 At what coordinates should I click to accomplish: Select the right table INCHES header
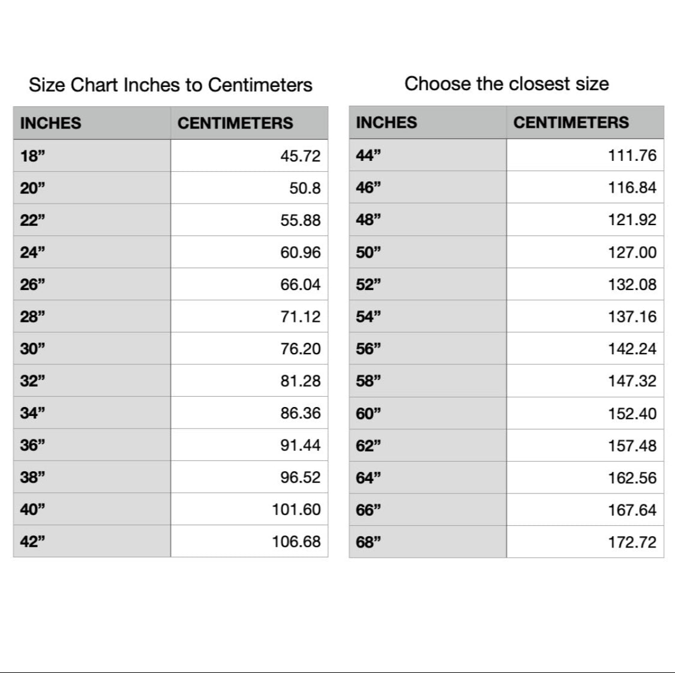tap(386, 122)
